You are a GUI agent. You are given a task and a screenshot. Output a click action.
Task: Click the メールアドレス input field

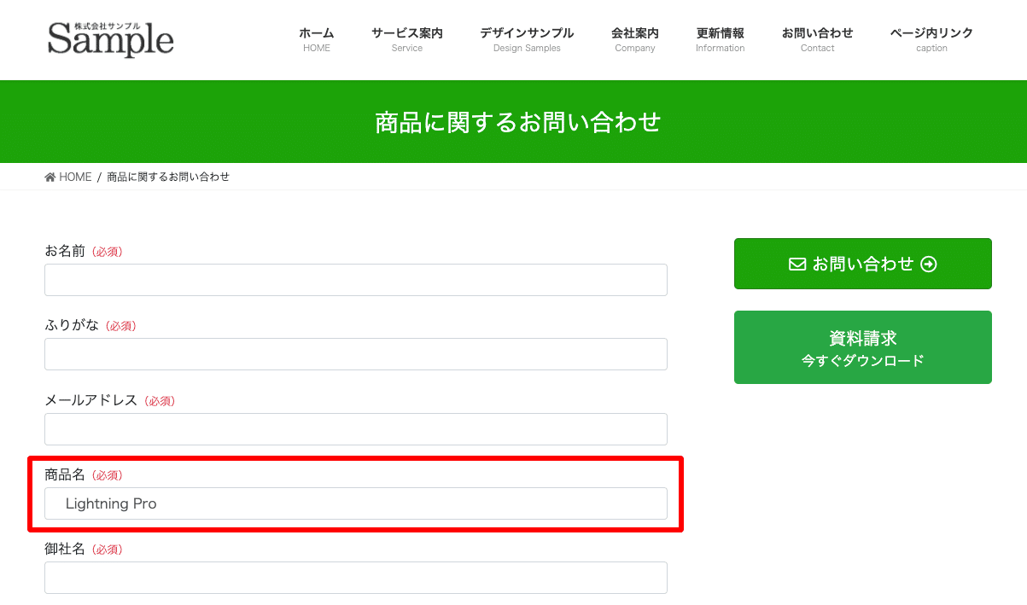(355, 429)
